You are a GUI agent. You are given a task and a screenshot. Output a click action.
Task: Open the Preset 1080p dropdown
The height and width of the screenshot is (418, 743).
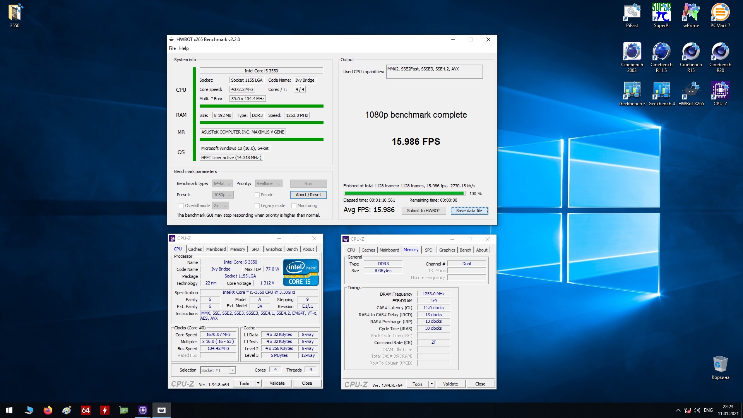[223, 195]
